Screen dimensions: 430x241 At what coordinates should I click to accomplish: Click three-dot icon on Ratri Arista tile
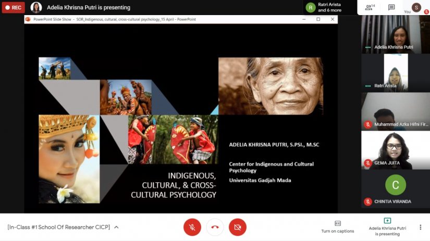click(368, 86)
